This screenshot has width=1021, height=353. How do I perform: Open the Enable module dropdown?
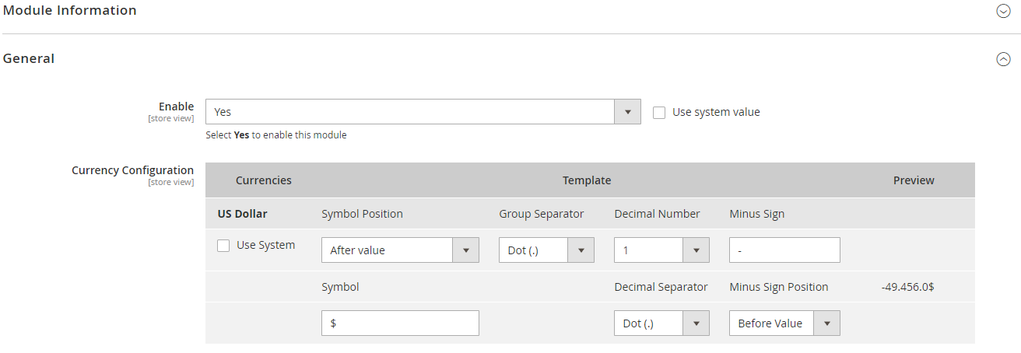coord(423,112)
